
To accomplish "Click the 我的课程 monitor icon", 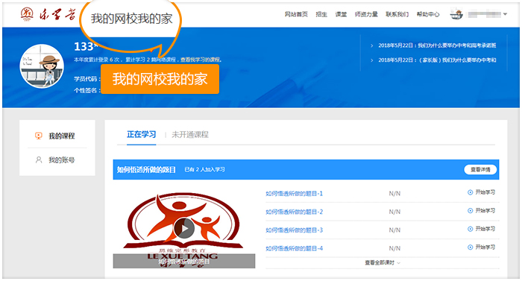I will coord(39,136).
